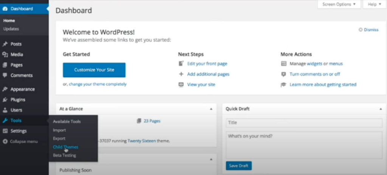
Task: Collapse the Quick Draft widget
Action: [x=380, y=109]
